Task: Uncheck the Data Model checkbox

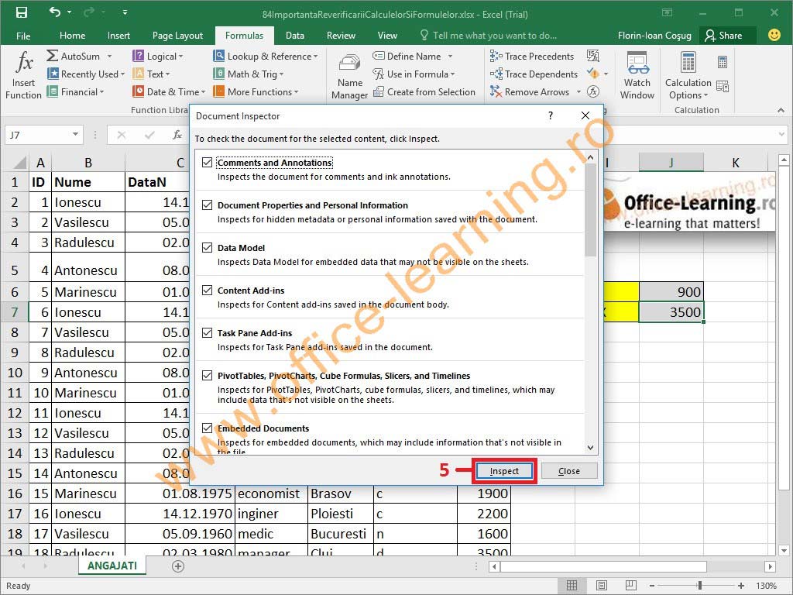Action: tap(207, 247)
